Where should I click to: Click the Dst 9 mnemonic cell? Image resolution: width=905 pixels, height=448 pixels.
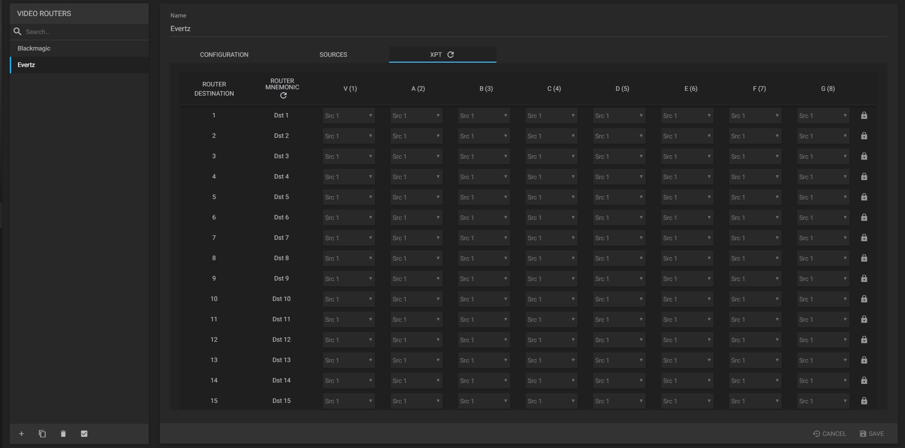(281, 279)
